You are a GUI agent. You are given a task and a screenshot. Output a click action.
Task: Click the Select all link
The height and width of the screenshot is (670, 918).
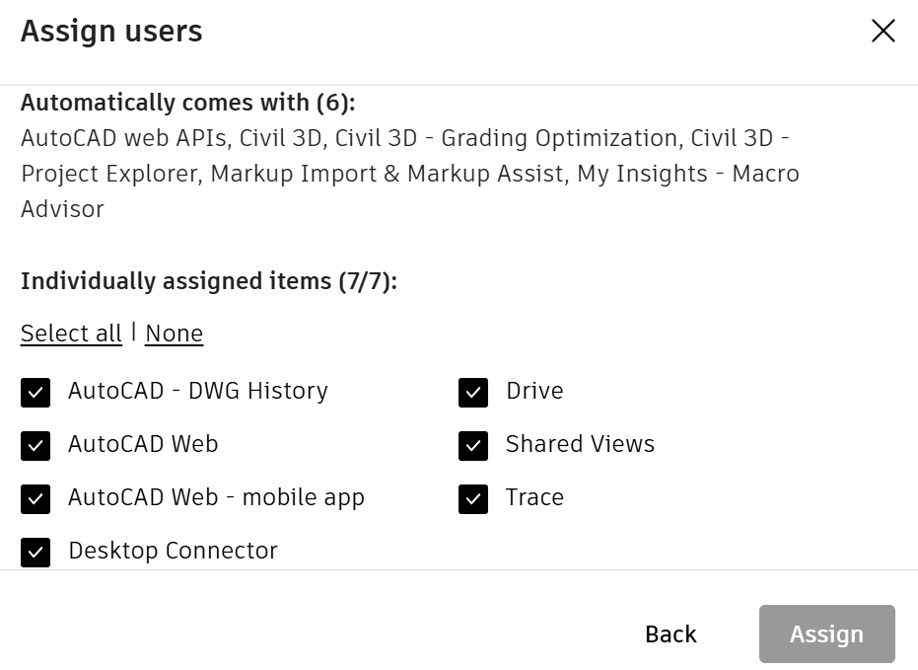pyautogui.click(x=70, y=333)
